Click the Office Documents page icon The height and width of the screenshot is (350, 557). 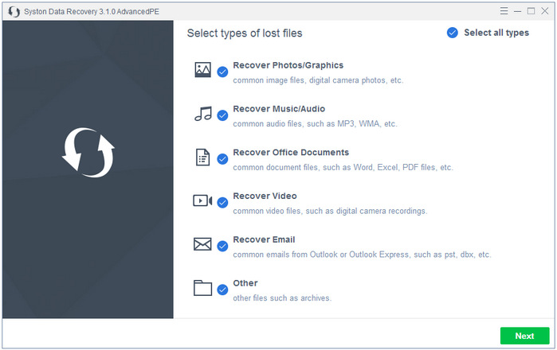pos(202,157)
